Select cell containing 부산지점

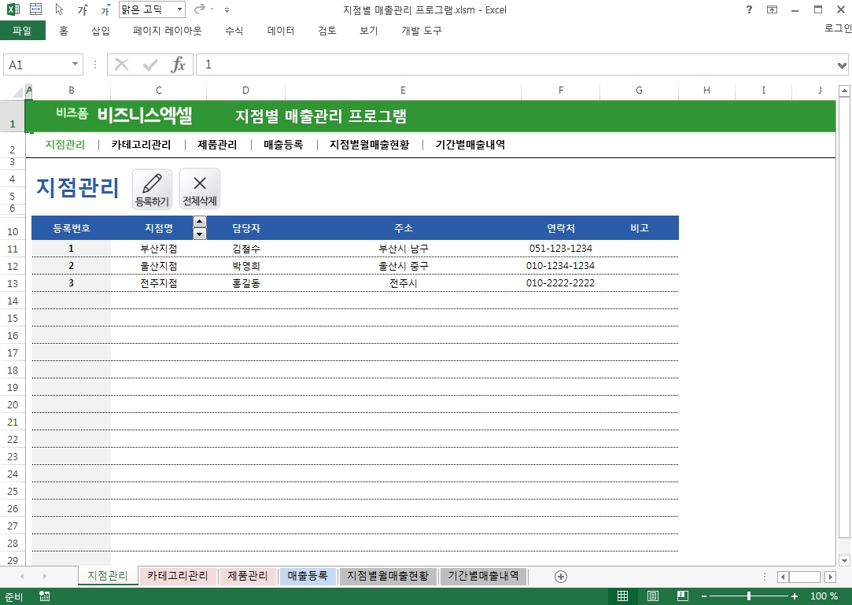pos(159,249)
